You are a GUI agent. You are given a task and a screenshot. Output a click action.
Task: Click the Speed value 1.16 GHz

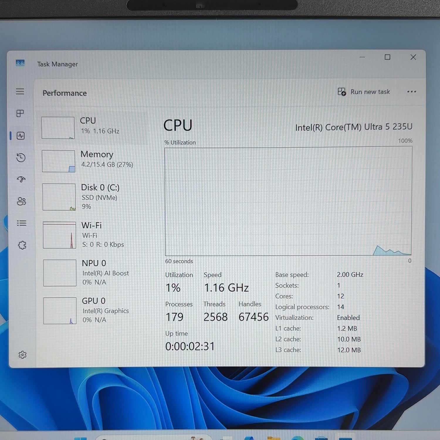(x=226, y=288)
